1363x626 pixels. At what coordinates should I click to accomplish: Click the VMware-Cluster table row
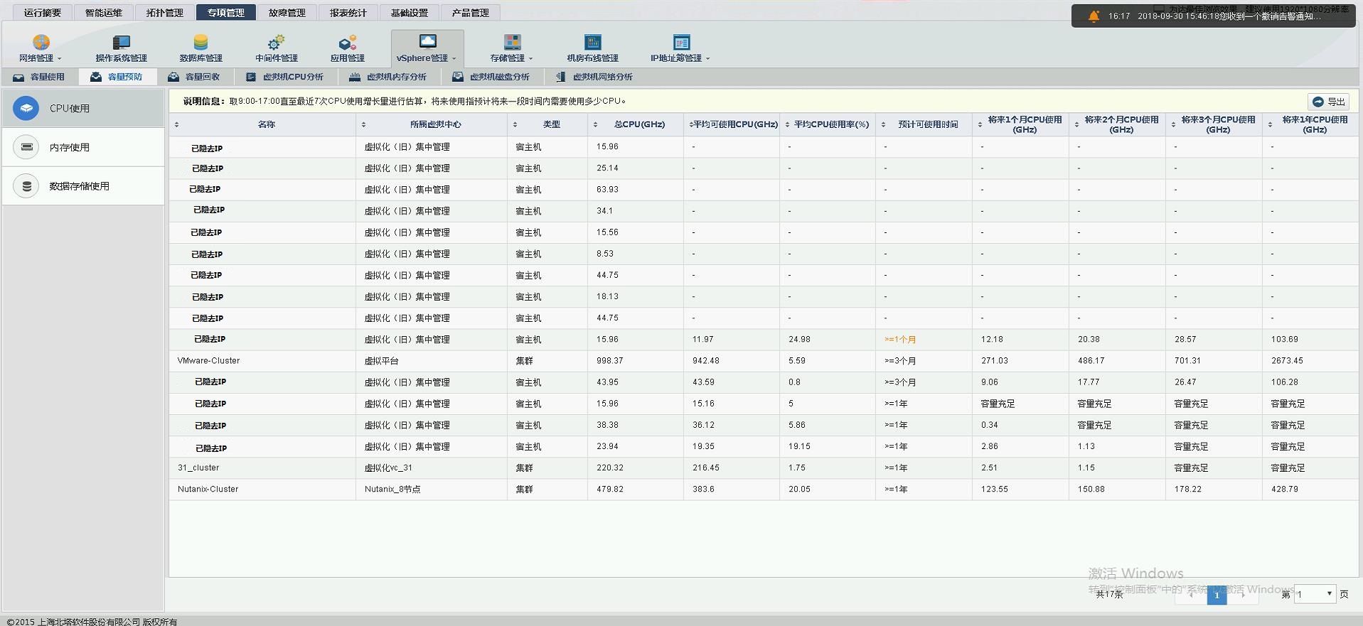[209, 361]
